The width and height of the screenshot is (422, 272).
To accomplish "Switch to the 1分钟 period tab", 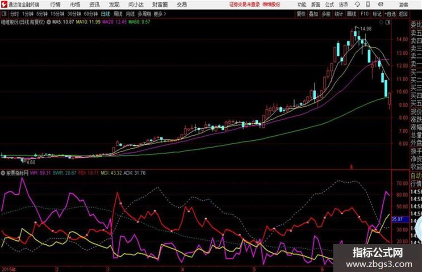I will 28,14.
